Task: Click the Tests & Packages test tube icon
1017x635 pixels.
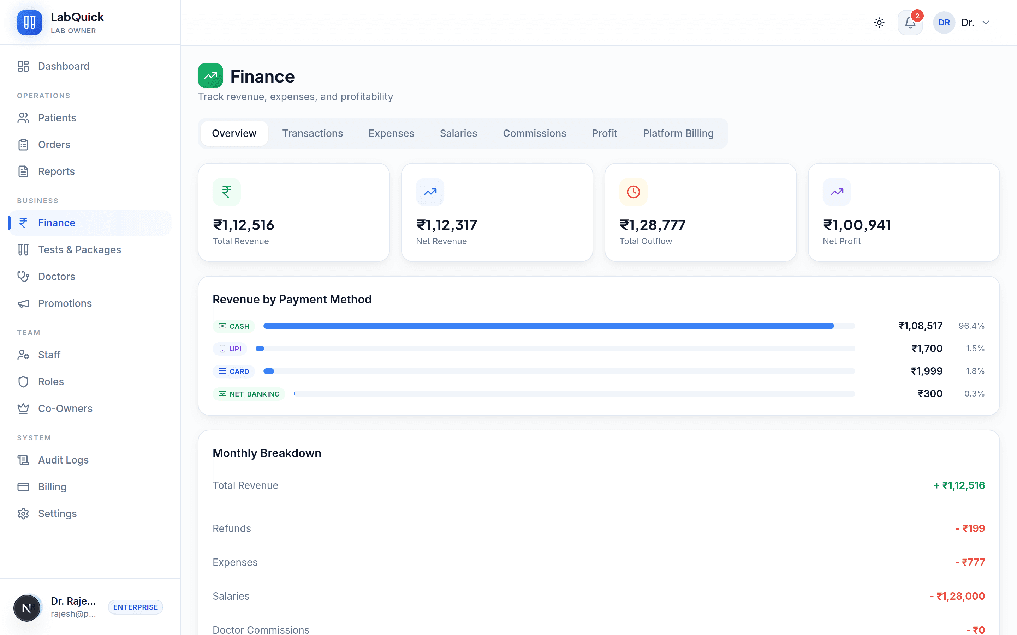Action: 23,249
